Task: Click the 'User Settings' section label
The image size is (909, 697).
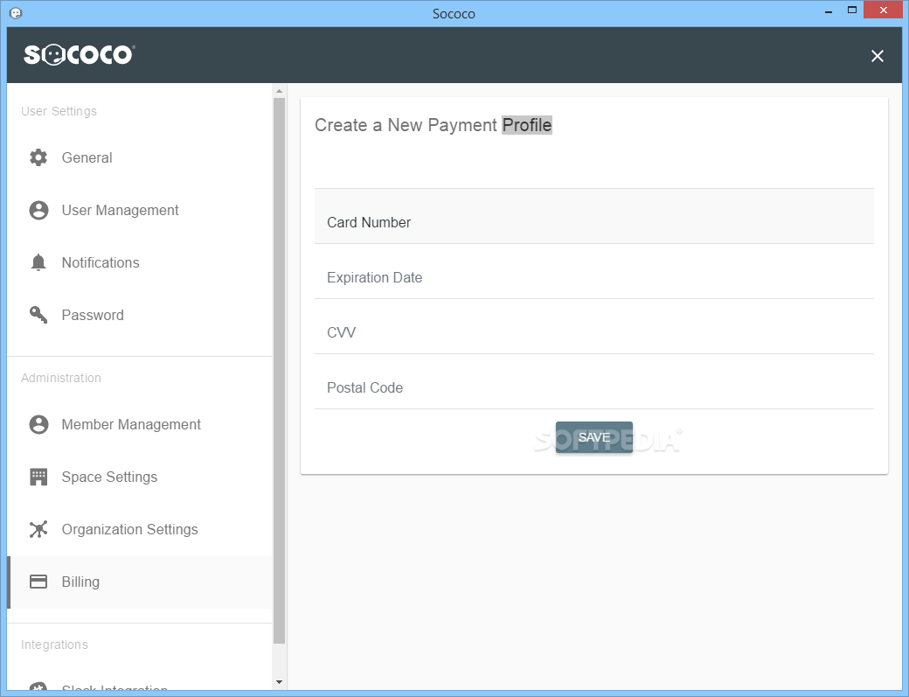Action: [59, 111]
